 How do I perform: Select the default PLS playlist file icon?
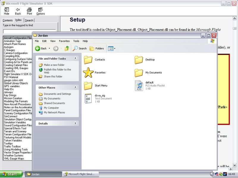point(139,85)
